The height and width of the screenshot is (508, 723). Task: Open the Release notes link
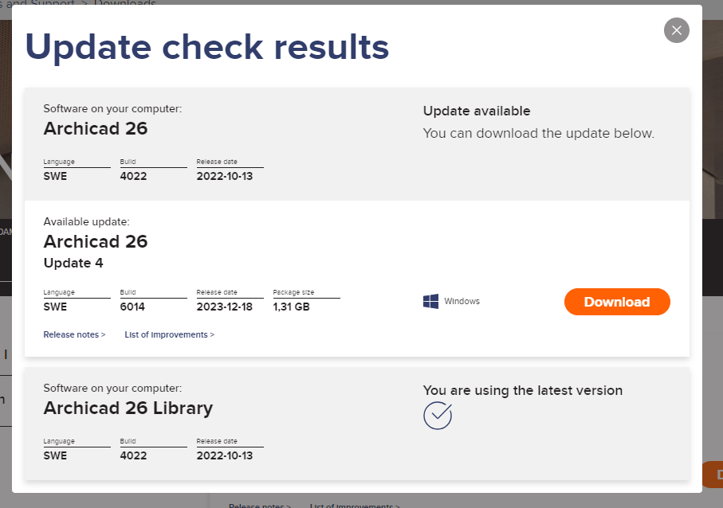74,334
